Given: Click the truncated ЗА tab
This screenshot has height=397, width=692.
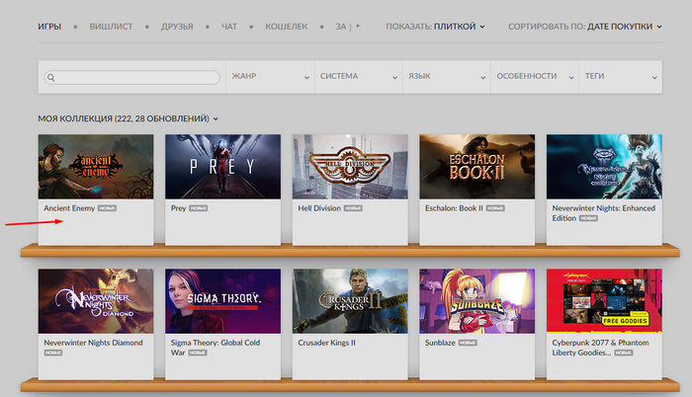Looking at the screenshot, I should tap(341, 27).
